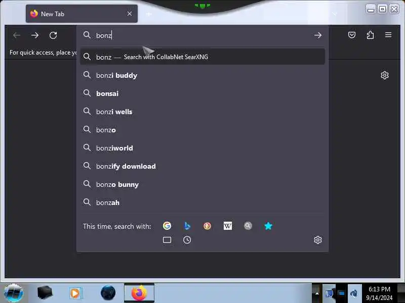Click the Go arrow in address bar
The image size is (405, 303).
pyautogui.click(x=318, y=35)
